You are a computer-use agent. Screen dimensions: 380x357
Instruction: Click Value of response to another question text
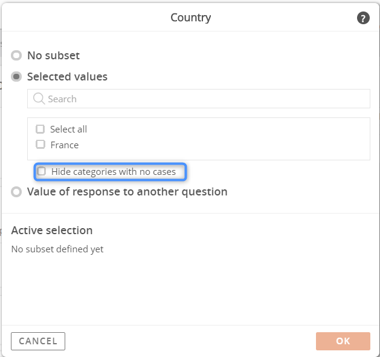(x=127, y=192)
